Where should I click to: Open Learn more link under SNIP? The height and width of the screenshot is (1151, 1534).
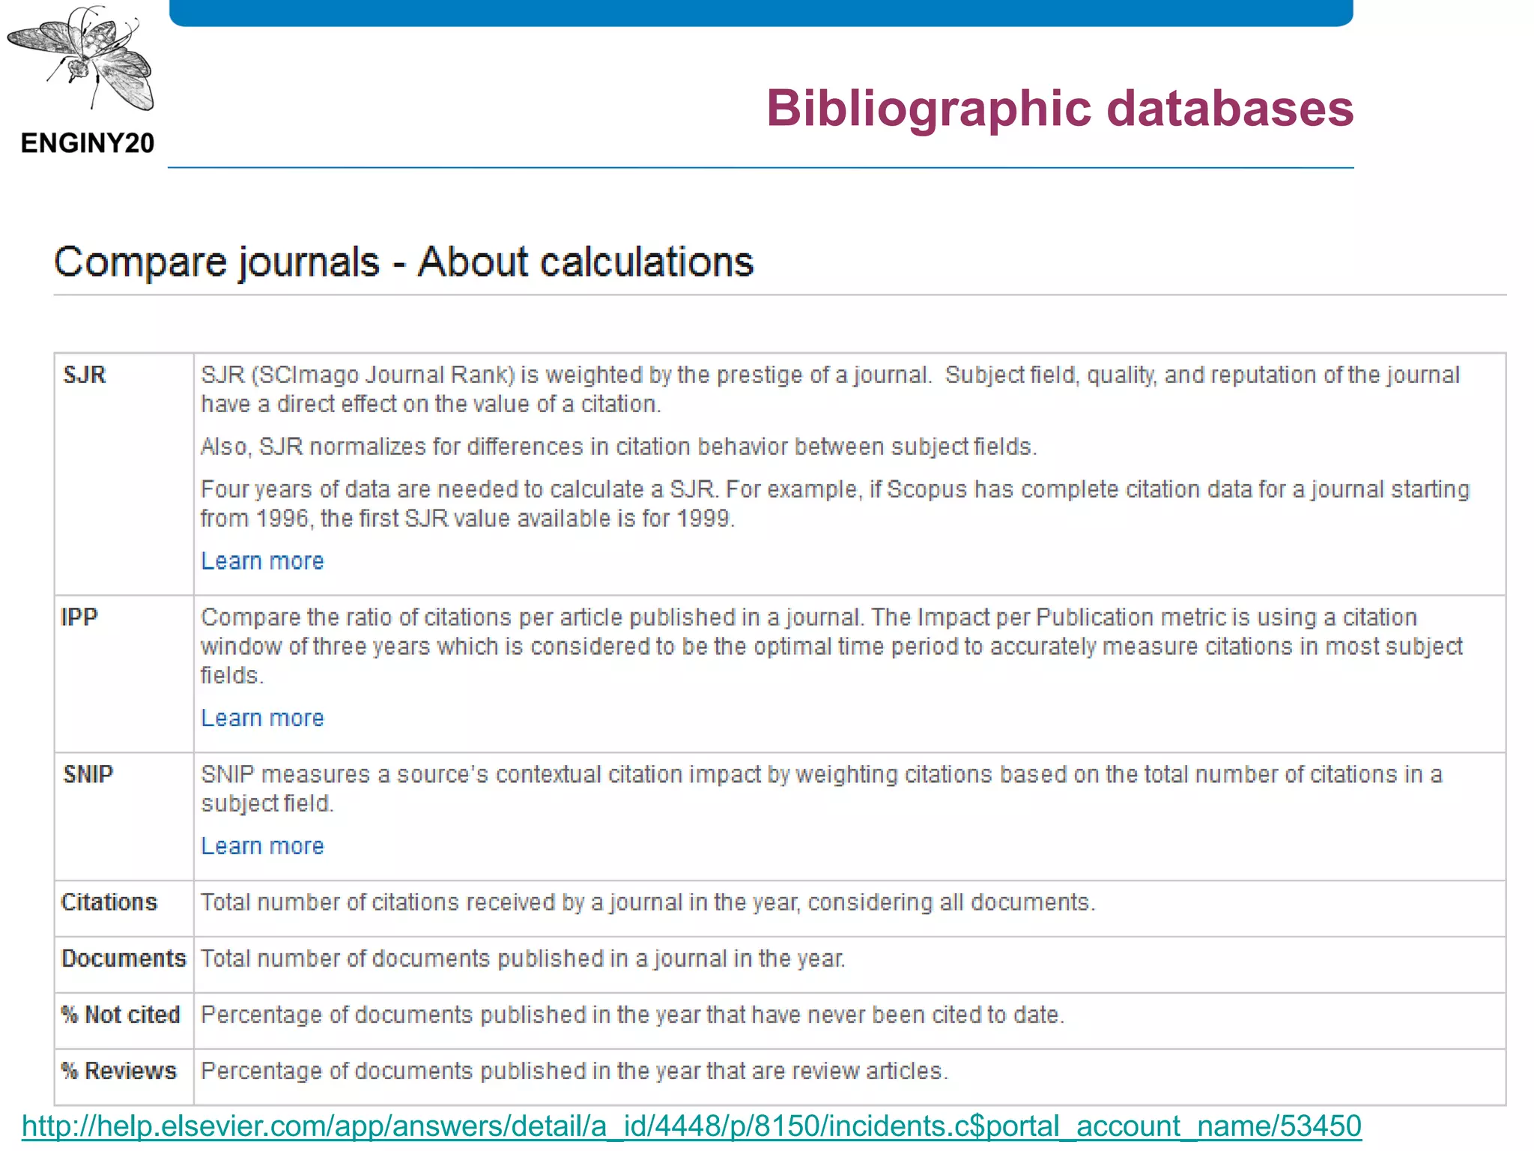coord(262,846)
